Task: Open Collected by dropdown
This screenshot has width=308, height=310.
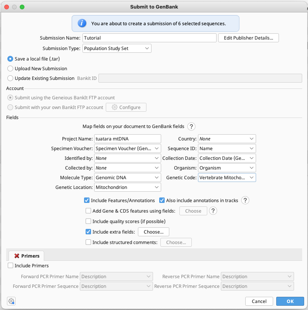Action: point(127,168)
